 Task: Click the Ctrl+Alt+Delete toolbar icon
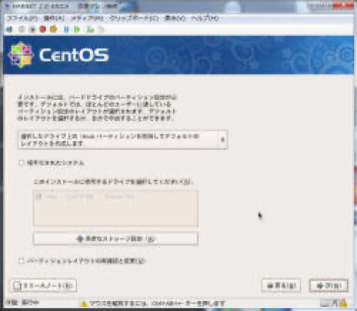click(x=9, y=29)
